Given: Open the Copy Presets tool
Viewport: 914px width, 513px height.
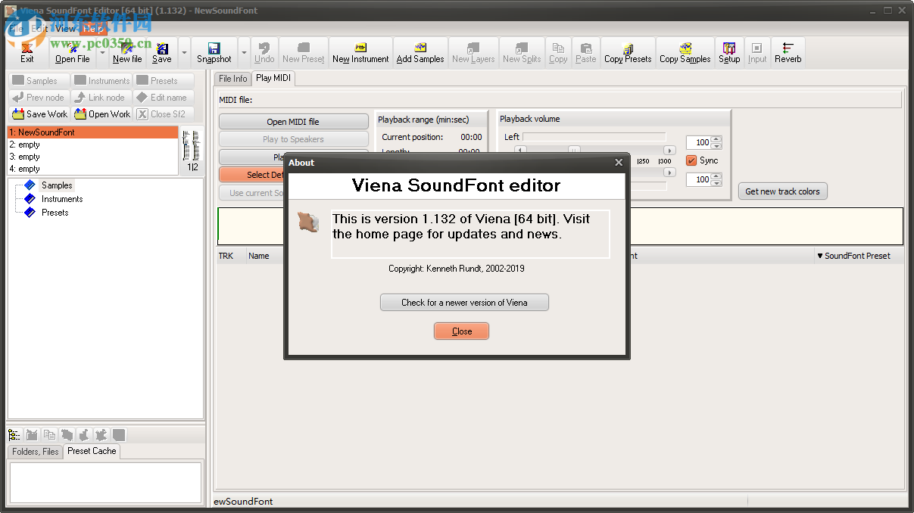Looking at the screenshot, I should (627, 51).
